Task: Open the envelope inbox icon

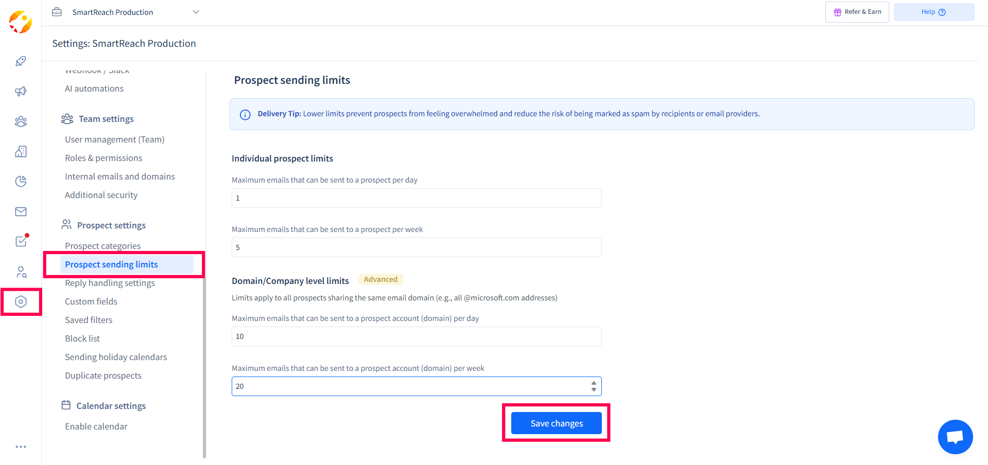Action: coord(21,211)
